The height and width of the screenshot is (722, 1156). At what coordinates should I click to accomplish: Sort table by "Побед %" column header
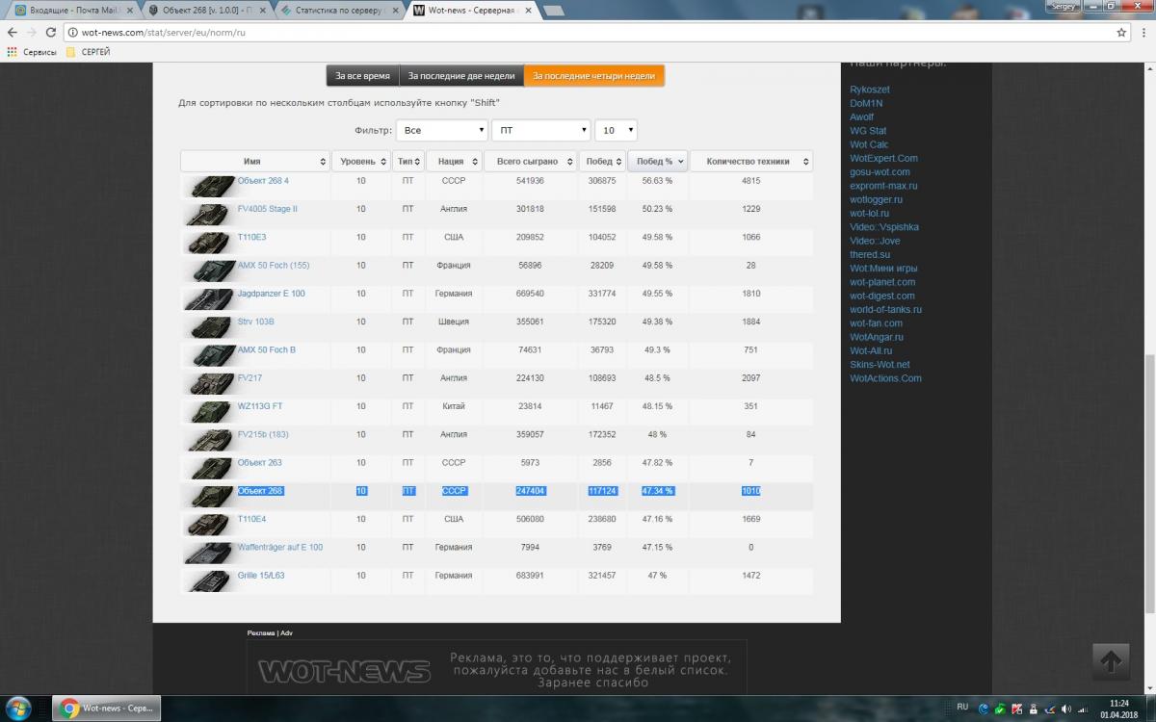click(x=657, y=162)
